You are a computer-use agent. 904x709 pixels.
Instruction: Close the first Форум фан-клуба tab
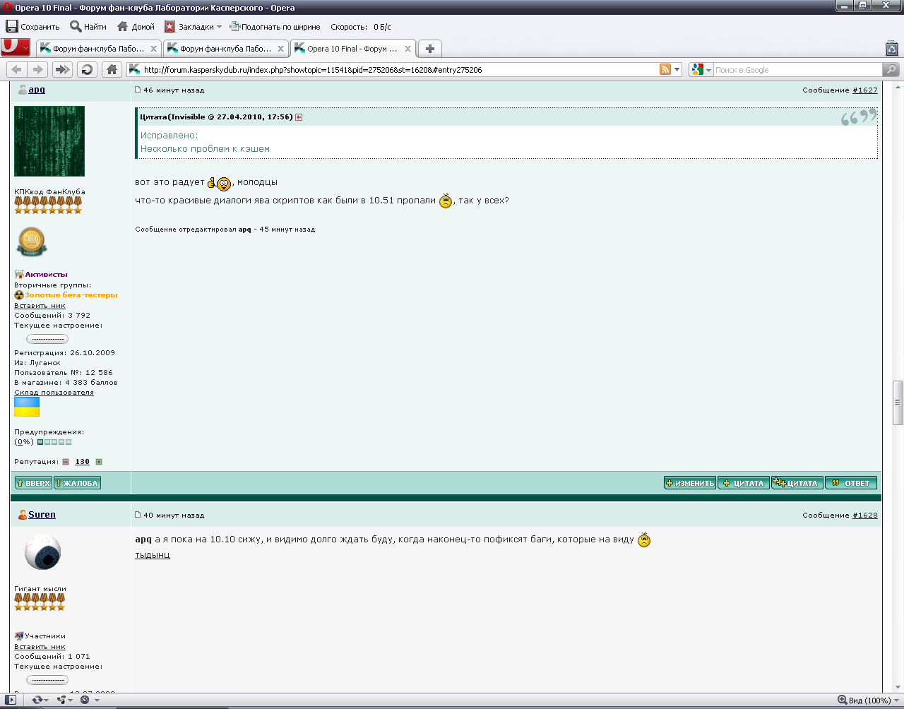pyautogui.click(x=154, y=49)
